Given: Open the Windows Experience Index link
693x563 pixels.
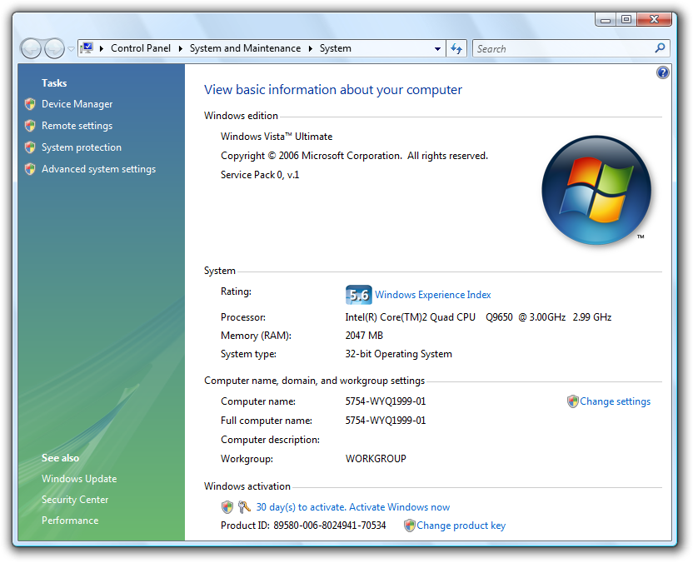Looking at the screenshot, I should (x=432, y=295).
